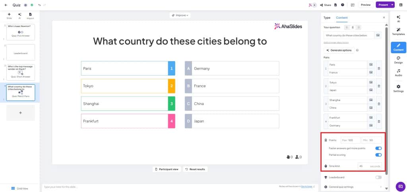Select the Content sidebar tab

(x=398, y=47)
